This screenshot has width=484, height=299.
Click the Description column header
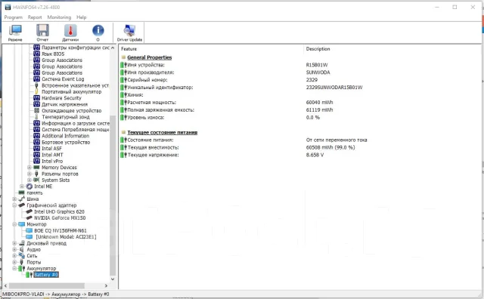(x=318, y=49)
